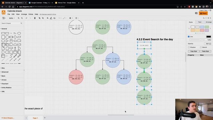
Task: Switch to the Text tab in format panel
Action: point(200,22)
